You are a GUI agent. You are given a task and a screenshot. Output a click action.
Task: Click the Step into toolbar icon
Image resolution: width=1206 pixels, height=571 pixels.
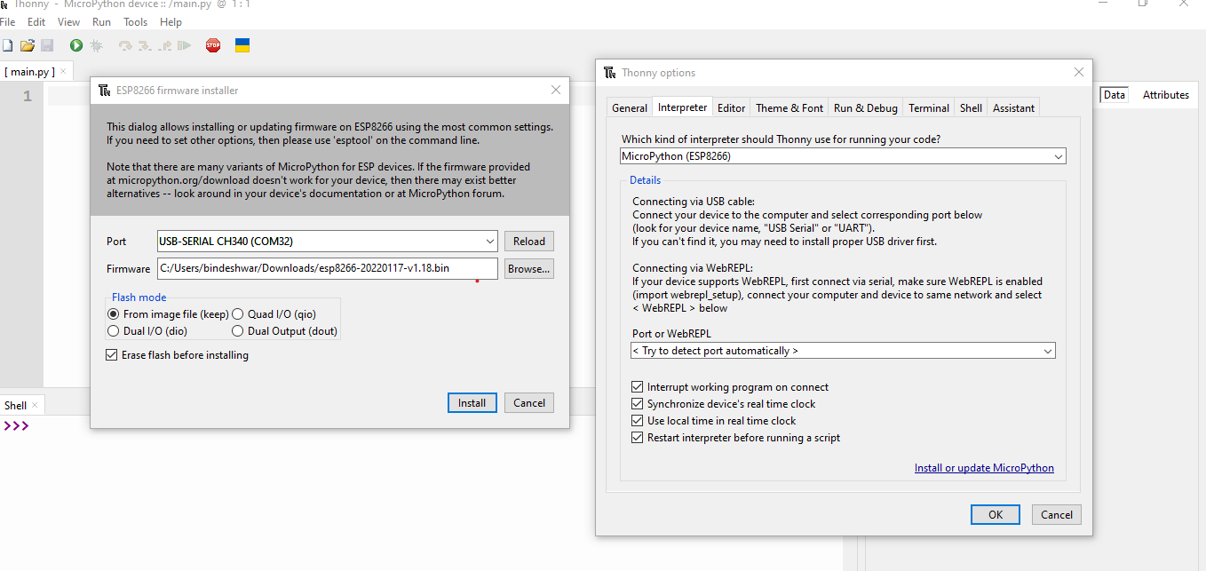pos(145,45)
